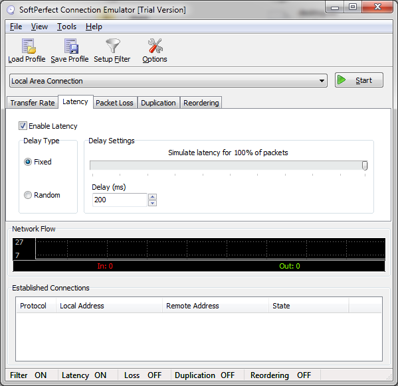Click the Protocol column header
The image size is (398, 386).
click(x=36, y=306)
